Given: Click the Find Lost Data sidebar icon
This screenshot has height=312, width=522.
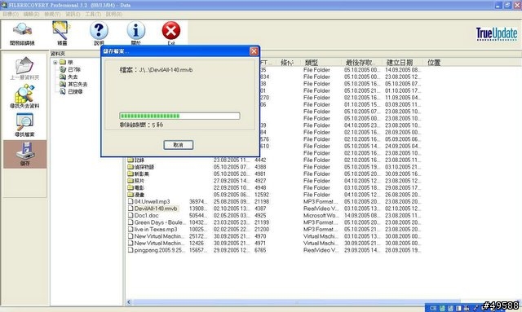Looking at the screenshot, I should click(24, 96).
